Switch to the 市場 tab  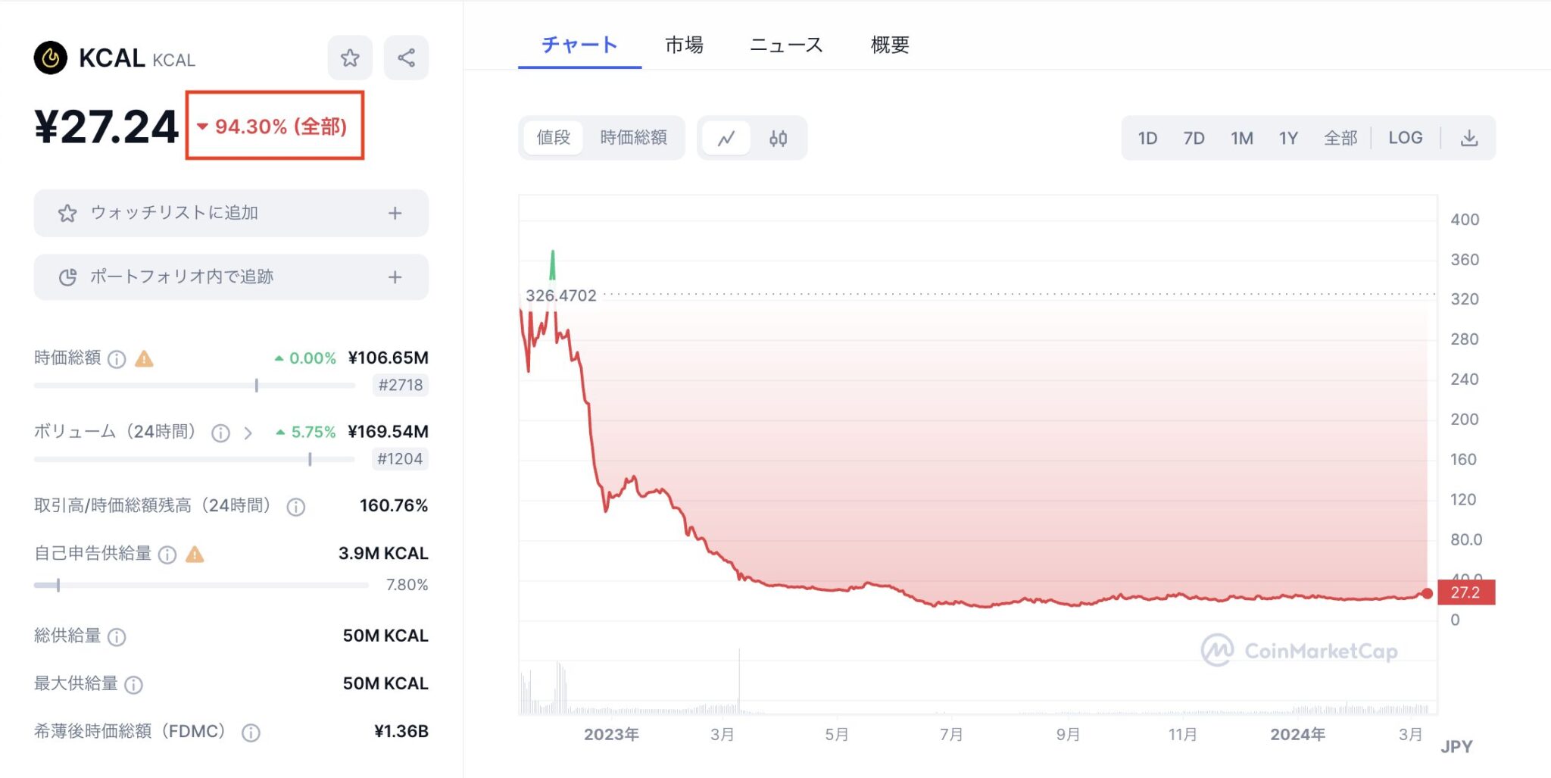click(683, 45)
